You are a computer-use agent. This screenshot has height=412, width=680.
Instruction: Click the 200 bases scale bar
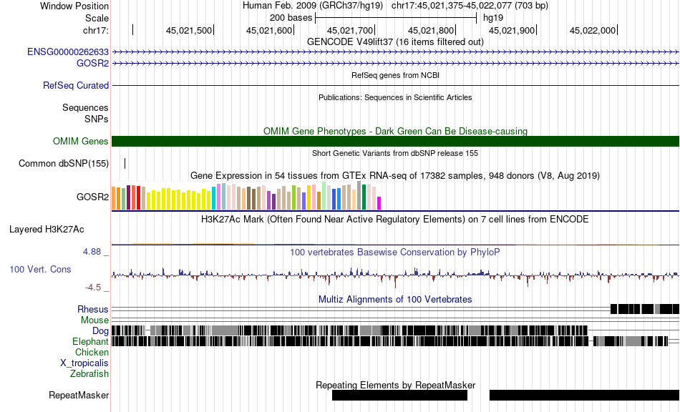(396, 18)
